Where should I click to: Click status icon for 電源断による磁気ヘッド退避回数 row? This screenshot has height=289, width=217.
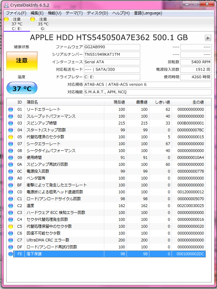pos(11,192)
